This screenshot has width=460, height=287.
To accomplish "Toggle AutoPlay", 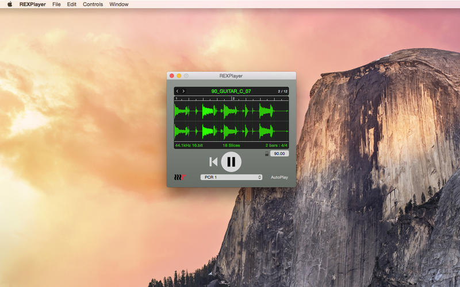I will click(x=279, y=177).
